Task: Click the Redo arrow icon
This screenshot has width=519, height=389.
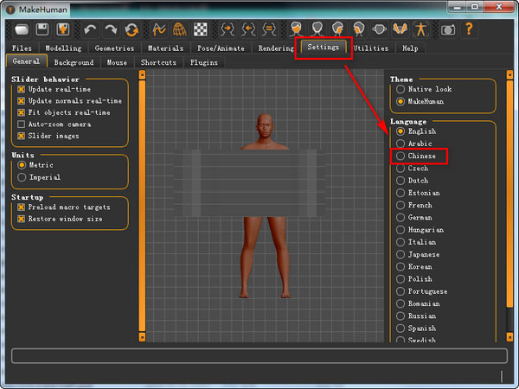Action: (110, 29)
